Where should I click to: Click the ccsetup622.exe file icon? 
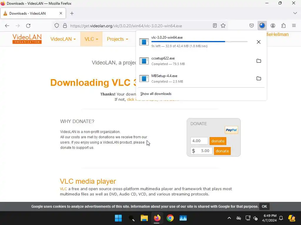[144, 61]
